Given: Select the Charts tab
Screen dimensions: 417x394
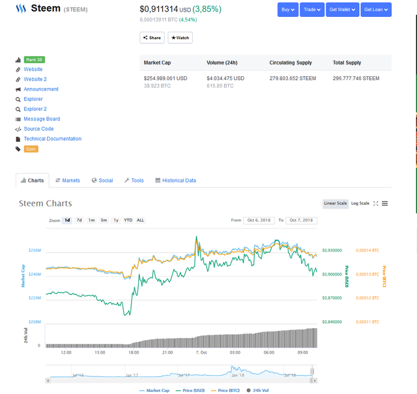Looking at the screenshot, I should point(32,180).
